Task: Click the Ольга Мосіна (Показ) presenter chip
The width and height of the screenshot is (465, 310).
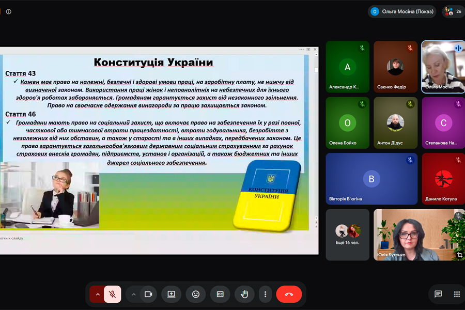Action: (x=402, y=11)
